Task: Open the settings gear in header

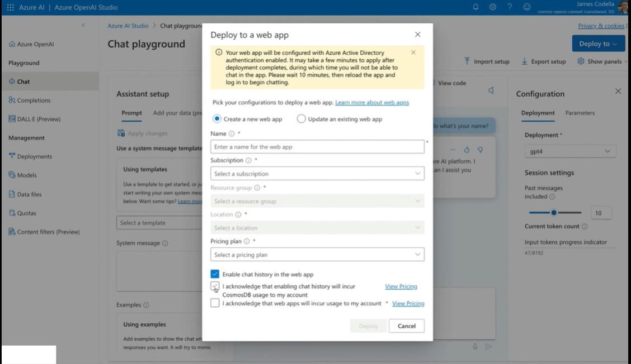Action: coord(492,7)
